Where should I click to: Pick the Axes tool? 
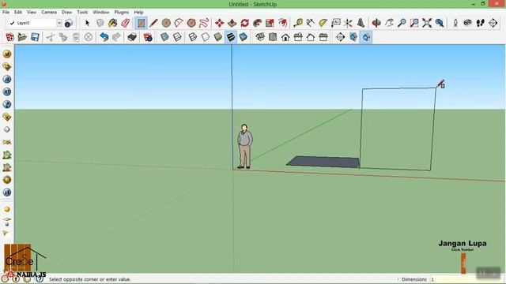pos(348,23)
